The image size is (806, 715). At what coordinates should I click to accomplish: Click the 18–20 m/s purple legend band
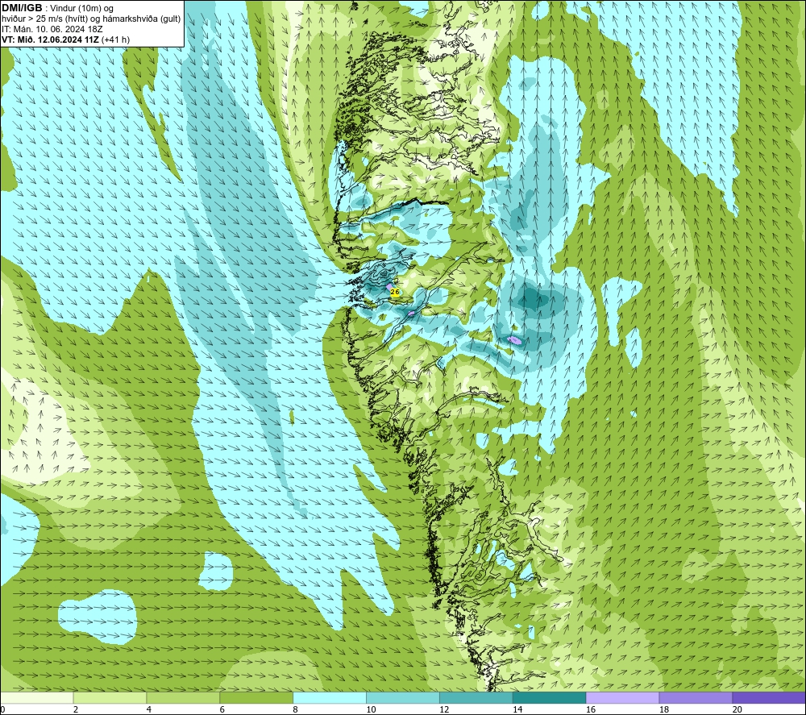tap(696, 698)
